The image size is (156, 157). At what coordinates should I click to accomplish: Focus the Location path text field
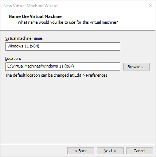point(63,66)
